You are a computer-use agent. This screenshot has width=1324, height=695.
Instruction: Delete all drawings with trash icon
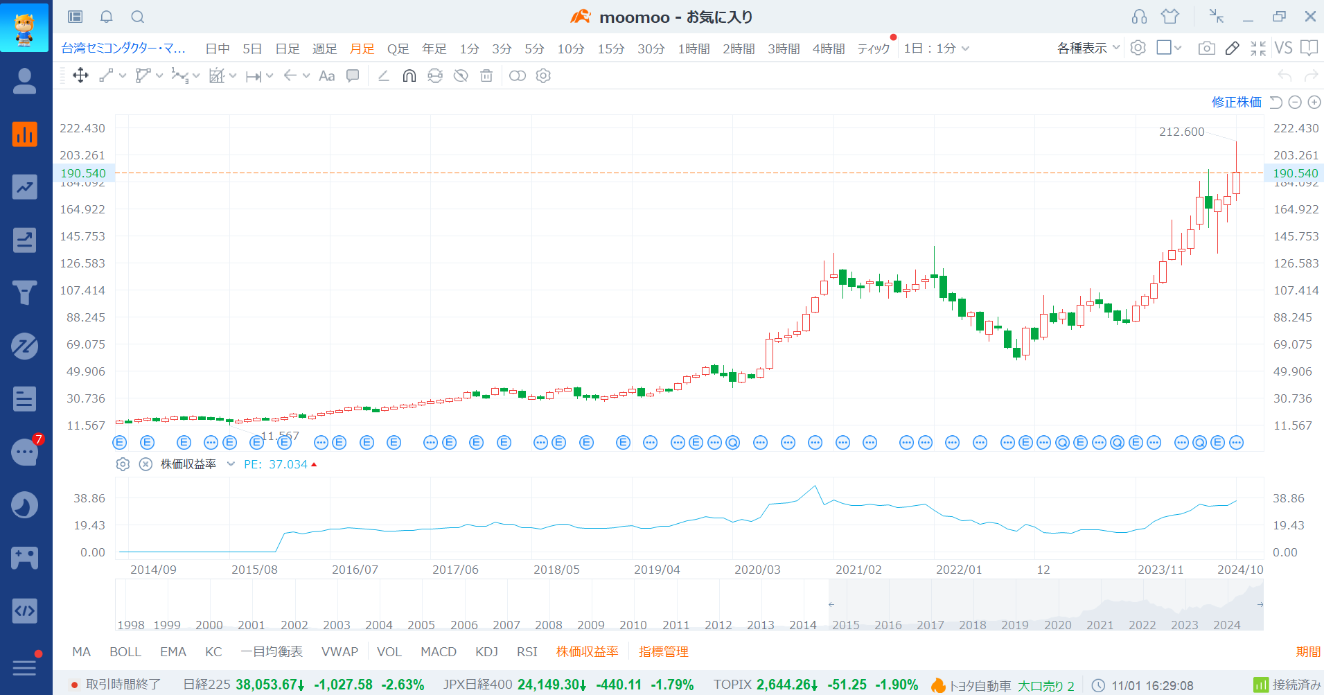coord(486,76)
